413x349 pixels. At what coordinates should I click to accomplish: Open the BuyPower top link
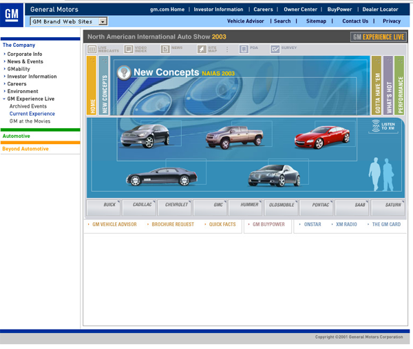coord(339,10)
